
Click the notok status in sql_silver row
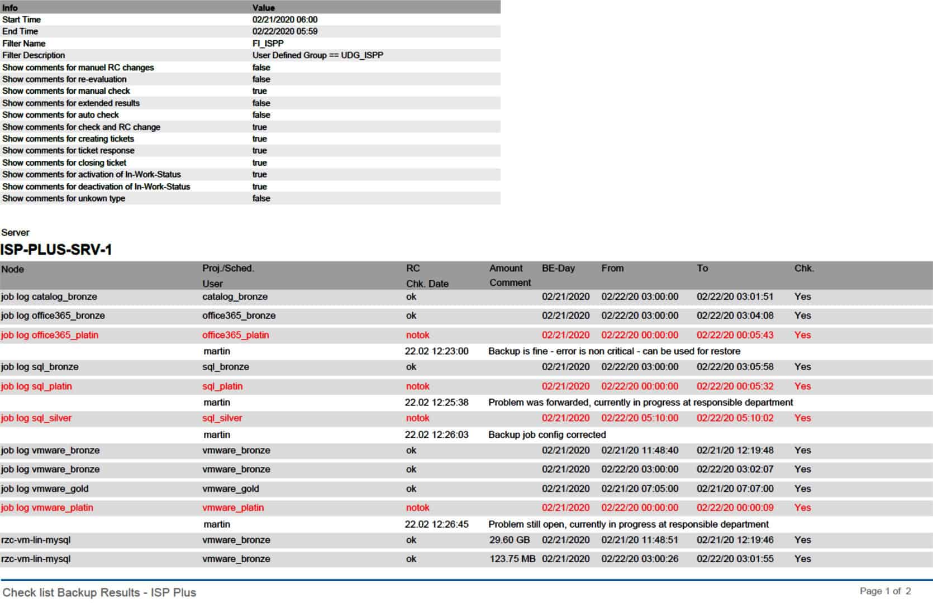[x=417, y=418]
